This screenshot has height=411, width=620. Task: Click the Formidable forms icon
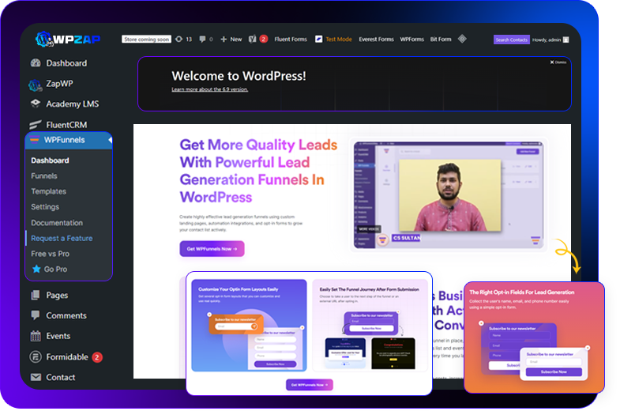point(36,357)
